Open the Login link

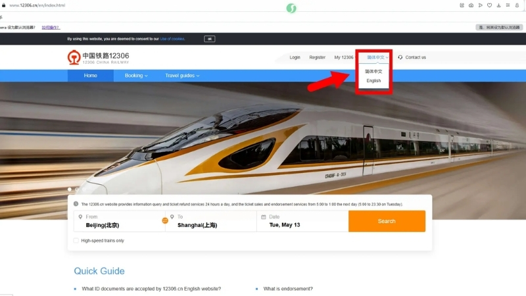click(x=295, y=57)
